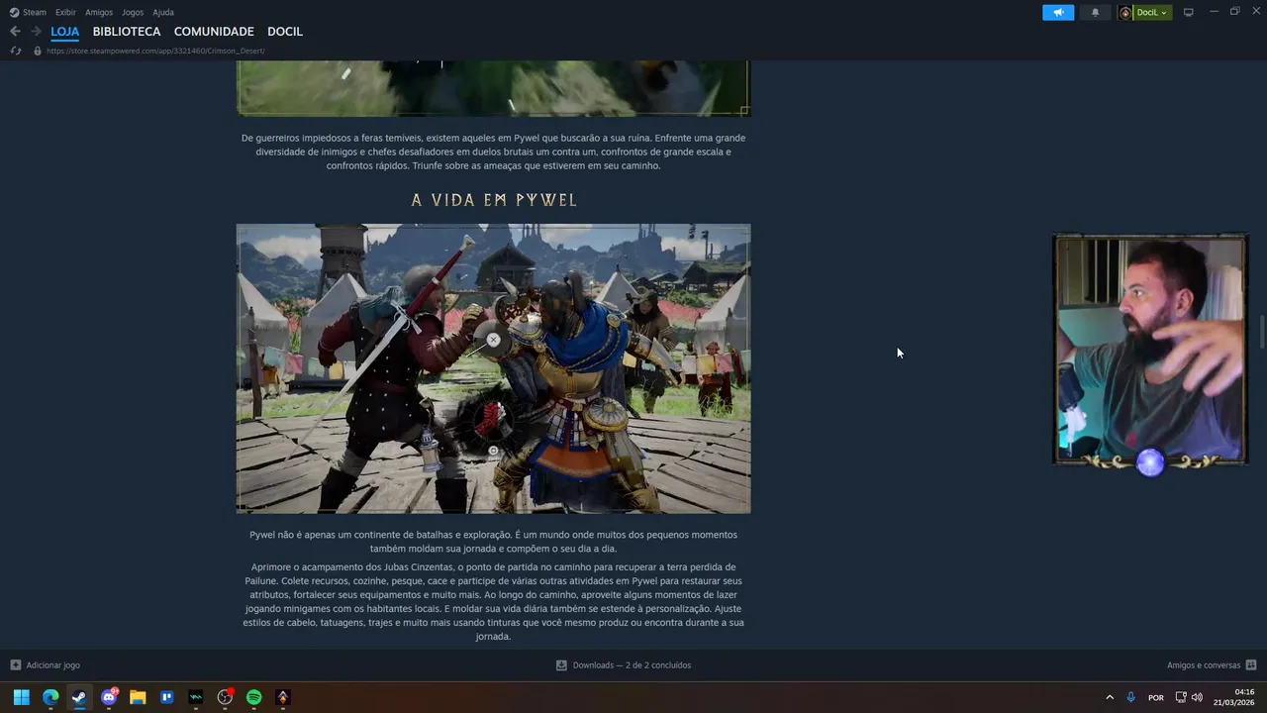
Task: Open the Steam menu
Action: [x=35, y=12]
